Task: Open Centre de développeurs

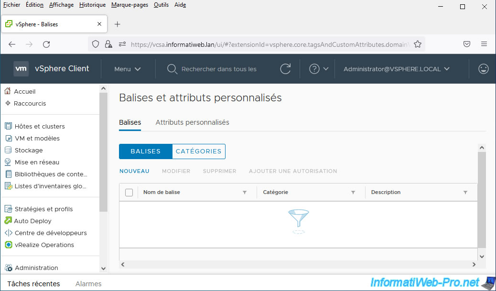Action: tap(51, 233)
